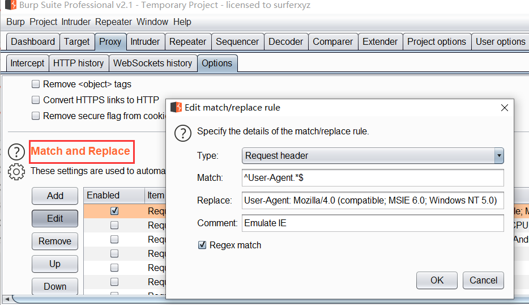Switch to the Decoder tab
529x305 pixels.
286,41
